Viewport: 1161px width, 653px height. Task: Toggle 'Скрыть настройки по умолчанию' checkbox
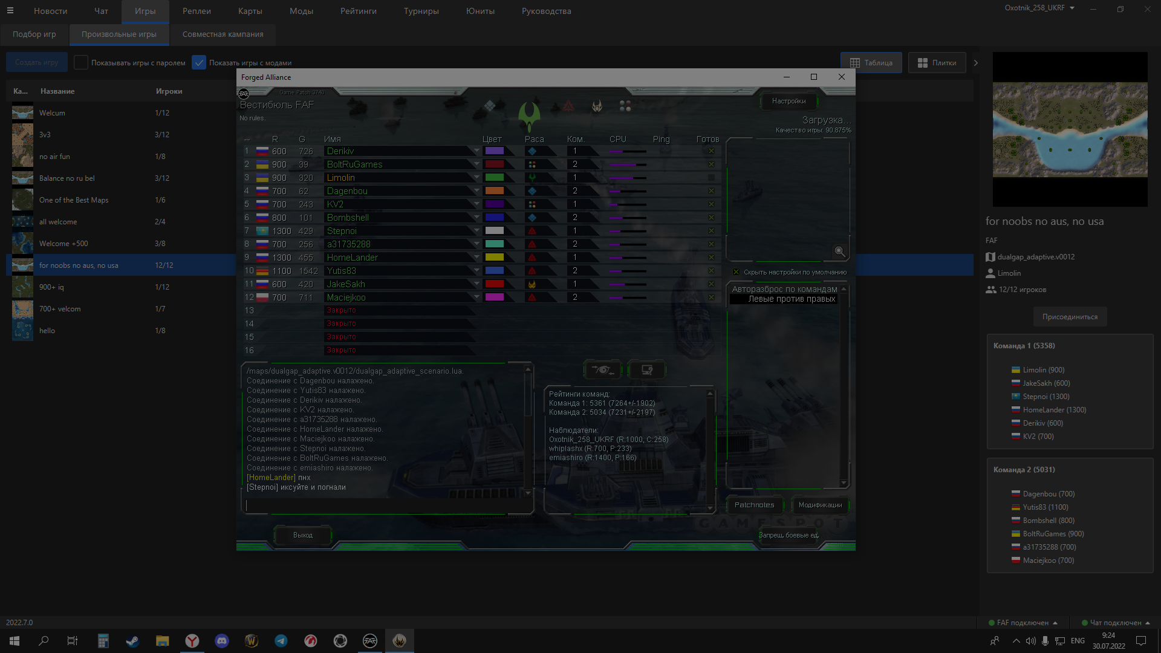[x=736, y=272]
